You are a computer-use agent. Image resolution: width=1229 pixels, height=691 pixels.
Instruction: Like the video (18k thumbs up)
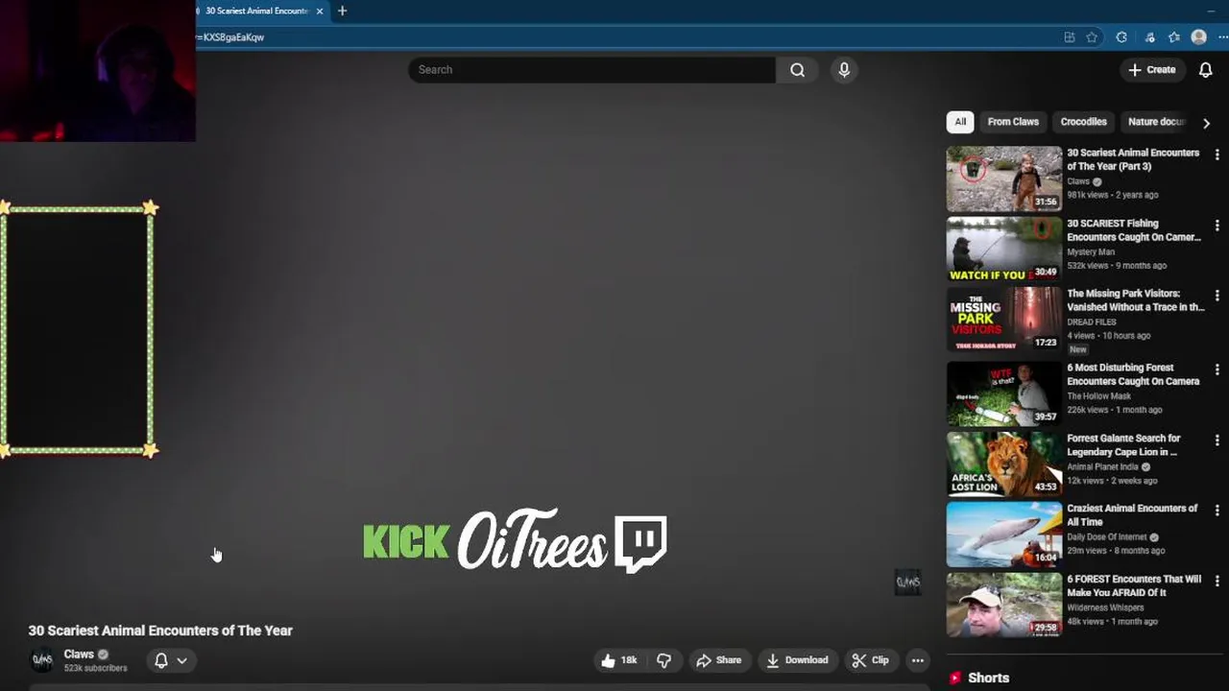(x=619, y=660)
